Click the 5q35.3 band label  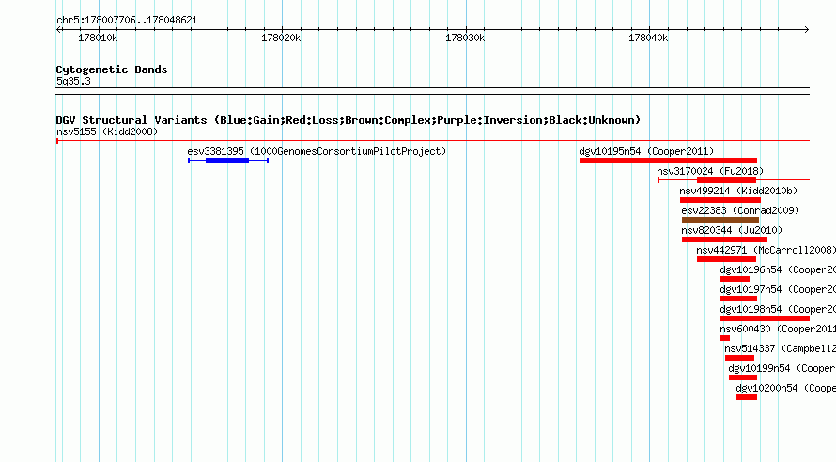click(73, 81)
